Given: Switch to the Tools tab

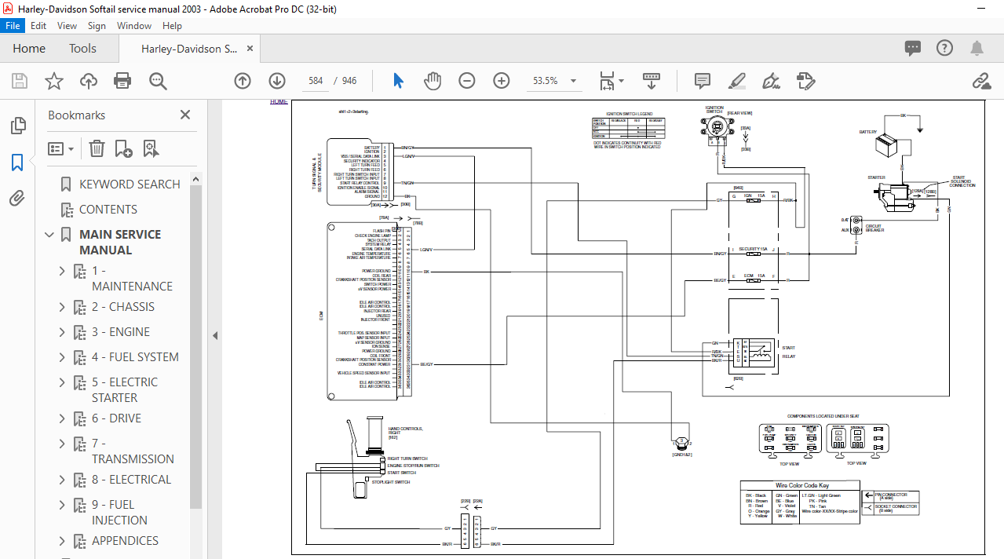Looking at the screenshot, I should [82, 49].
